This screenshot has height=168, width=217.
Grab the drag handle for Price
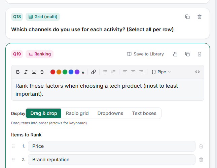pos(13,146)
